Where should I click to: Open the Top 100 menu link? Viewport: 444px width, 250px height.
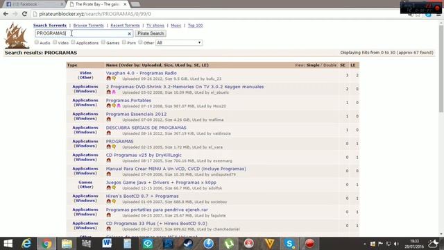[x=195, y=26]
